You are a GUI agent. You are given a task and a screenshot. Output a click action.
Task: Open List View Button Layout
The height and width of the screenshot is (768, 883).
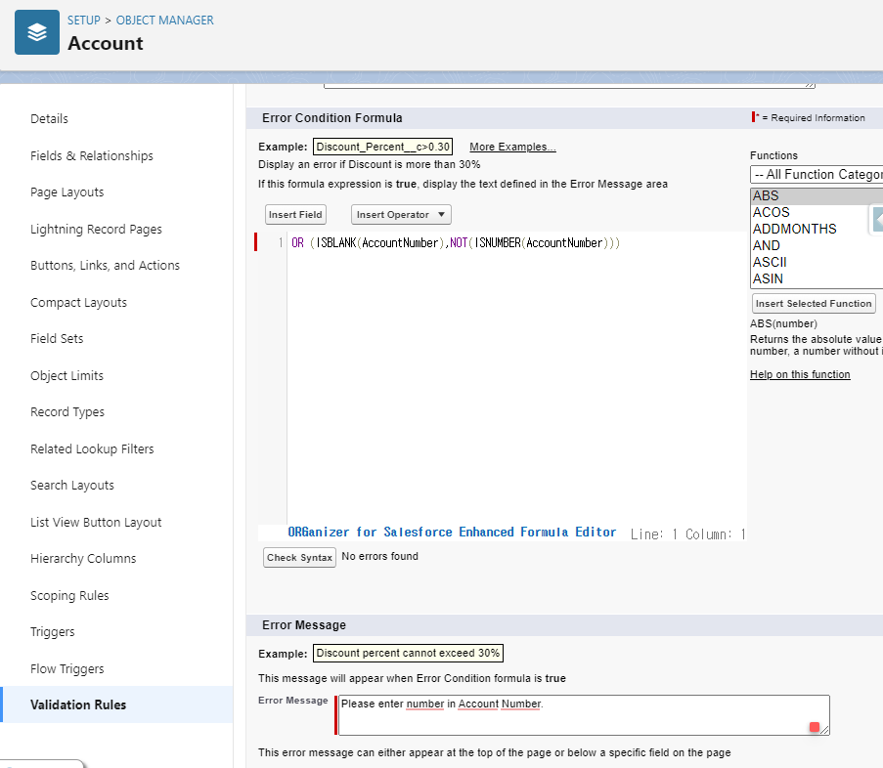96,522
